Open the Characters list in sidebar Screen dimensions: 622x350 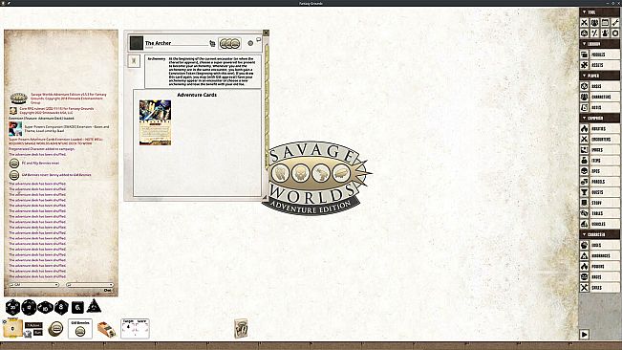click(x=599, y=97)
